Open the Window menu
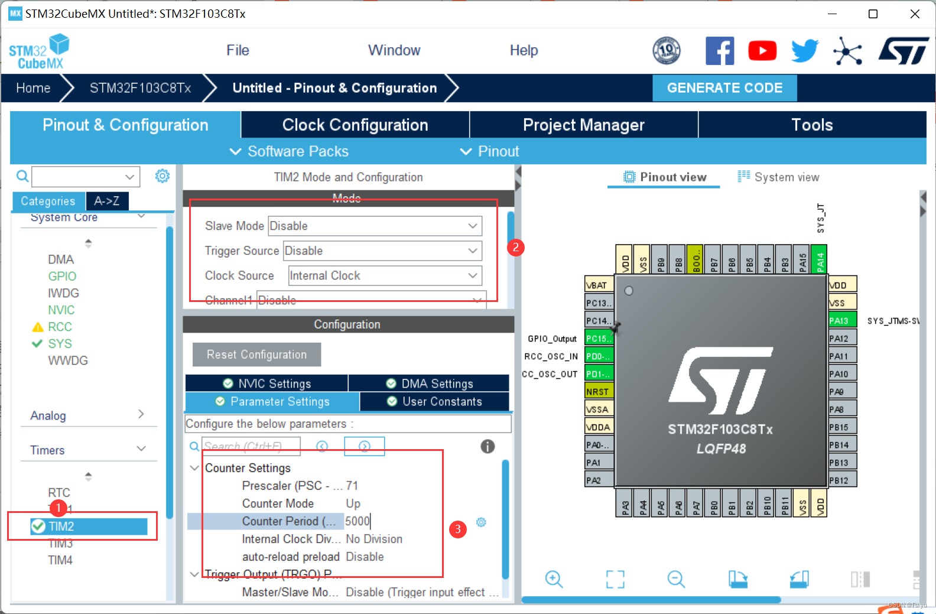This screenshot has height=614, width=936. 394,50
